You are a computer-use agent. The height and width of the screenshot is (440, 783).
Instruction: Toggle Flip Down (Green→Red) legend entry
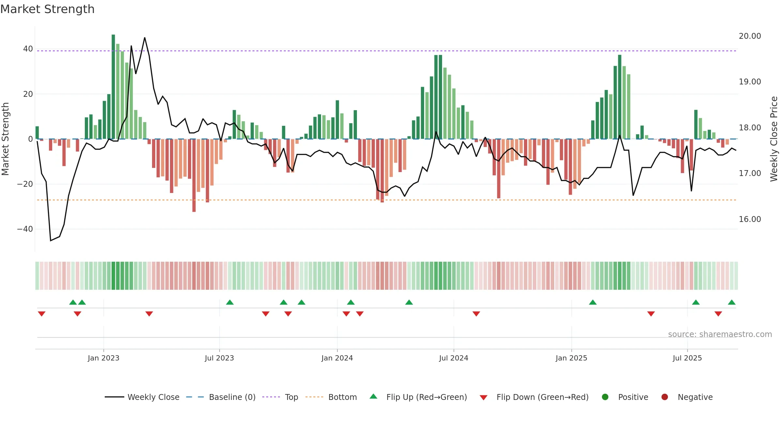pyautogui.click(x=534, y=397)
